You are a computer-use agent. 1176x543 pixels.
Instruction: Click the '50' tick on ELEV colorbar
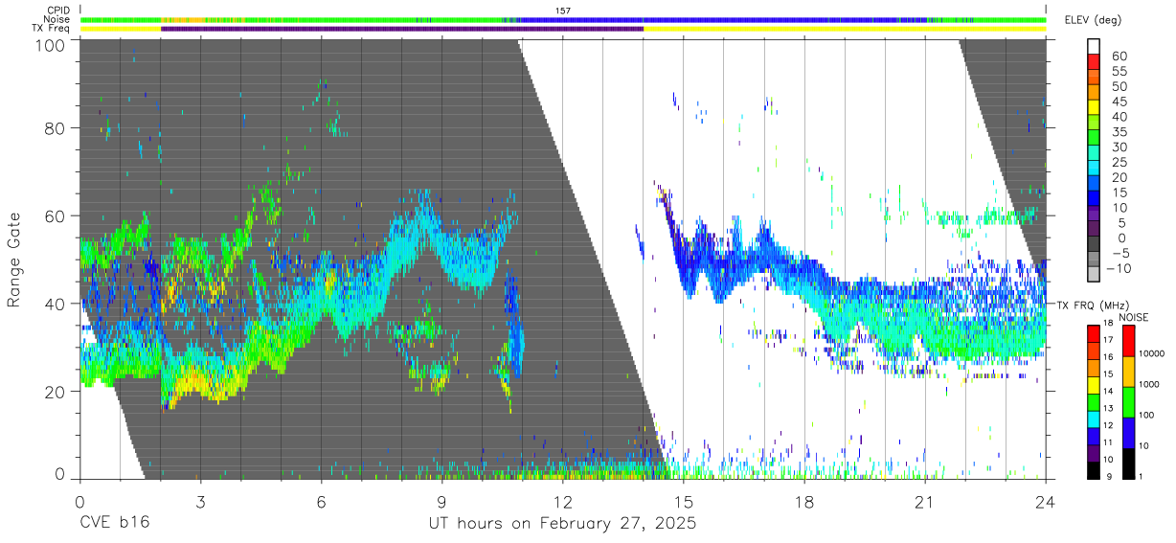pyautogui.click(x=1119, y=86)
